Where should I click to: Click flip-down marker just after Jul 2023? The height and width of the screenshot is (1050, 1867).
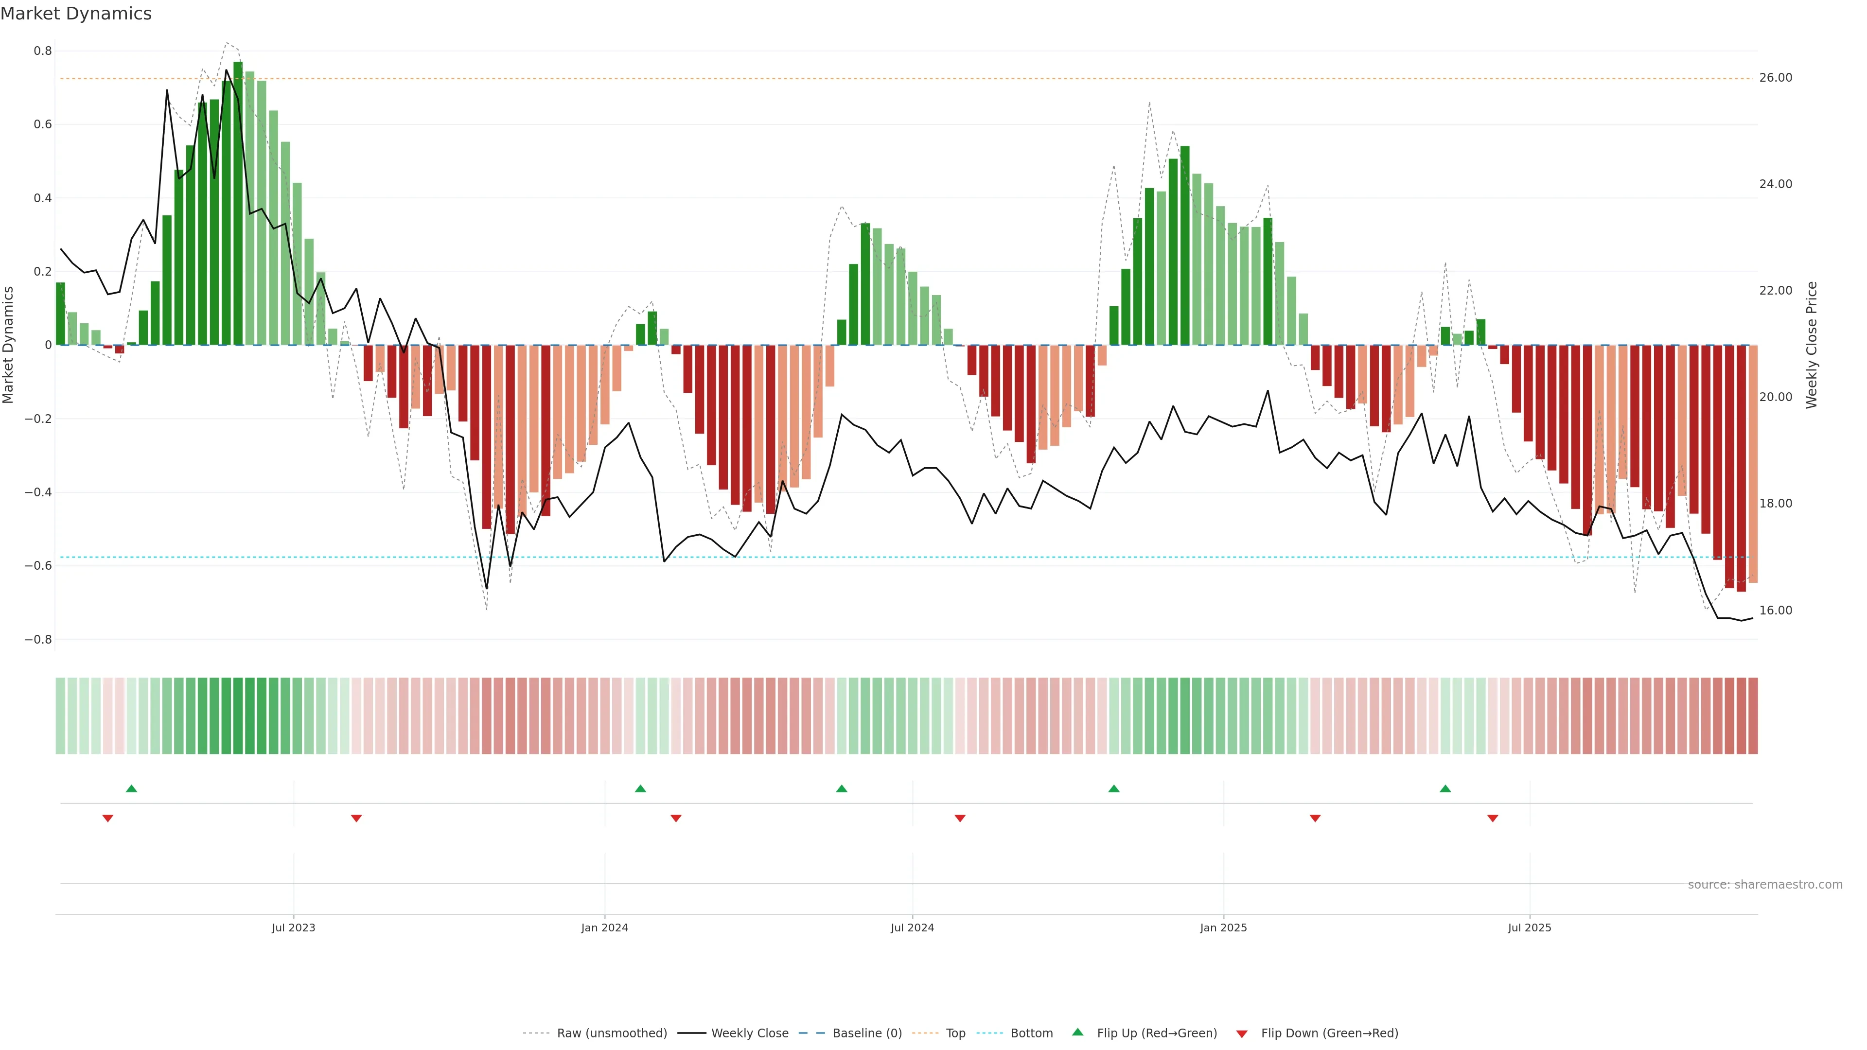pos(356,818)
